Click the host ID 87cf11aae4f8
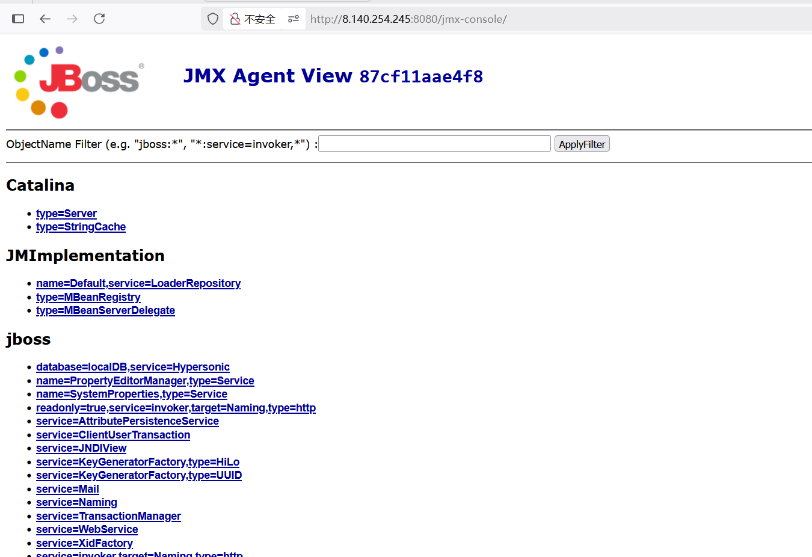The width and height of the screenshot is (812, 557). click(x=421, y=76)
